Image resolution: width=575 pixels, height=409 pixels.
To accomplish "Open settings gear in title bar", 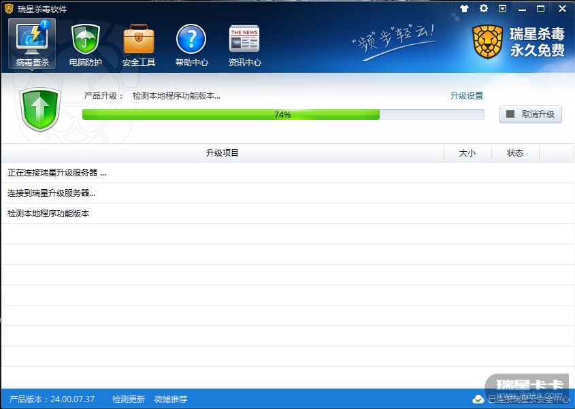I will click(x=484, y=8).
